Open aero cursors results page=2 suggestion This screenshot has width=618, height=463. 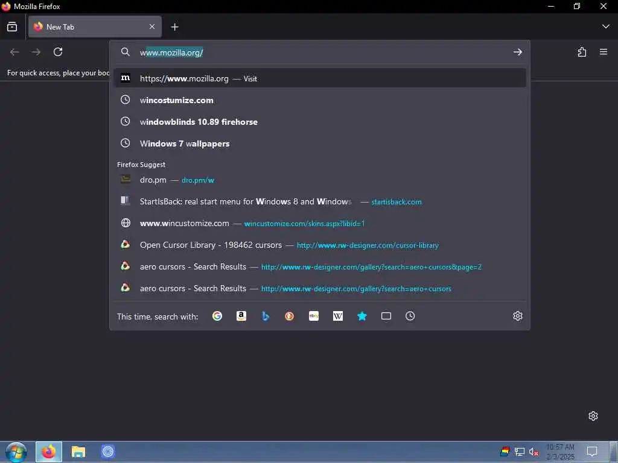tap(320, 266)
